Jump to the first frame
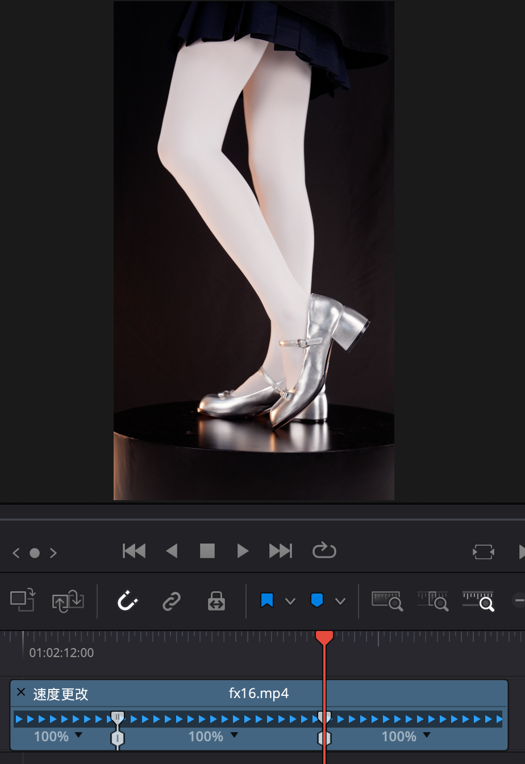Screen dimensions: 525x764 [134, 551]
